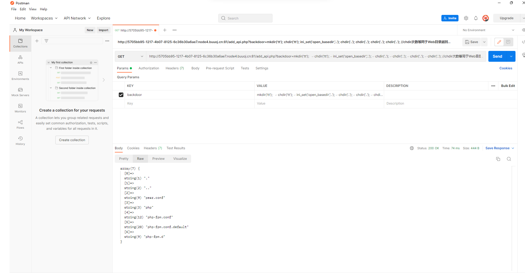Screen dimensions: 525x273
Task: Switch to the request Body tab
Action: coord(195,68)
